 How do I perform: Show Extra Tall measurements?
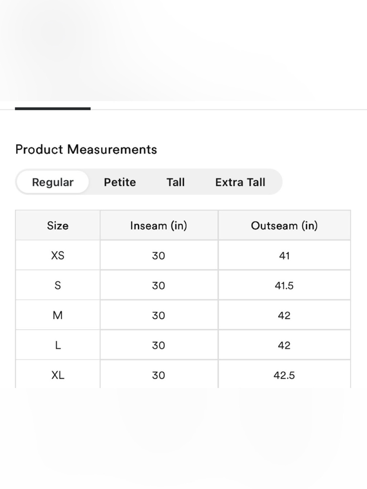pos(240,182)
